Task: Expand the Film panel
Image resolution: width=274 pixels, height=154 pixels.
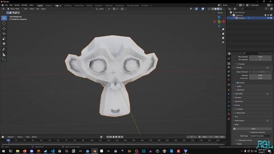Action: pyautogui.click(x=236, y=117)
